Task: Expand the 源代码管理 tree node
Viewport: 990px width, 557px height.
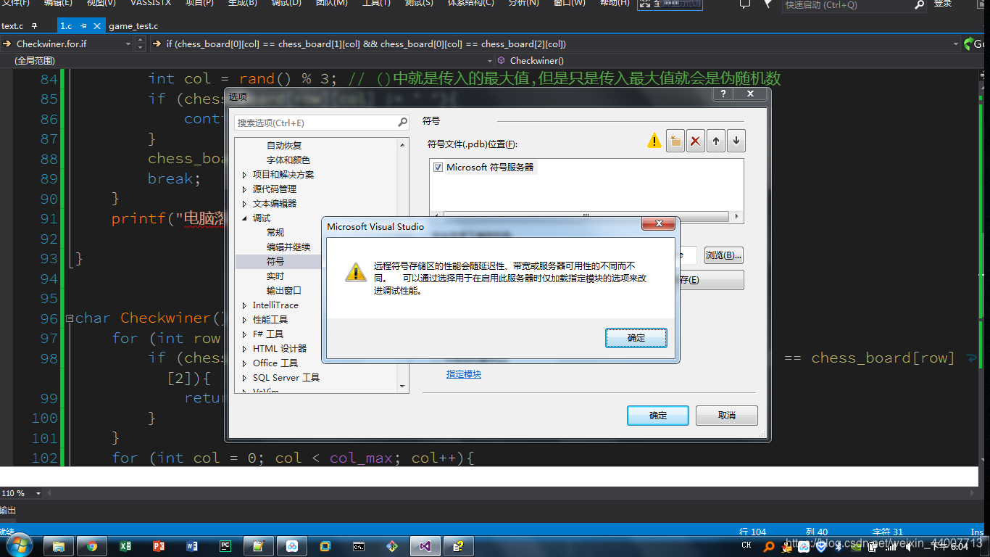Action: [245, 189]
